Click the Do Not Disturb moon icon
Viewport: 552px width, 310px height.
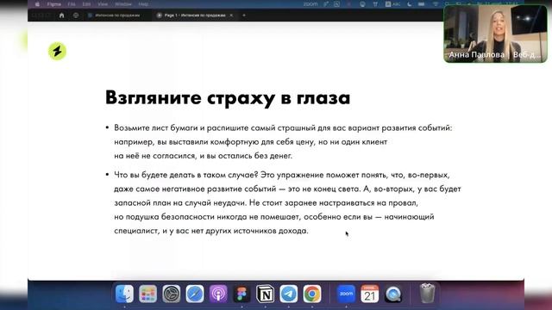tap(409, 4)
